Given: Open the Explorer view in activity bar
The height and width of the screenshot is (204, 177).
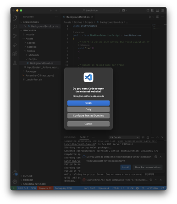Looking at the screenshot, I should pos(15,18).
